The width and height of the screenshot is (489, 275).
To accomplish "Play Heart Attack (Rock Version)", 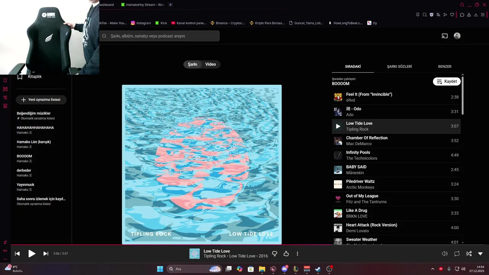I will click(396, 228).
